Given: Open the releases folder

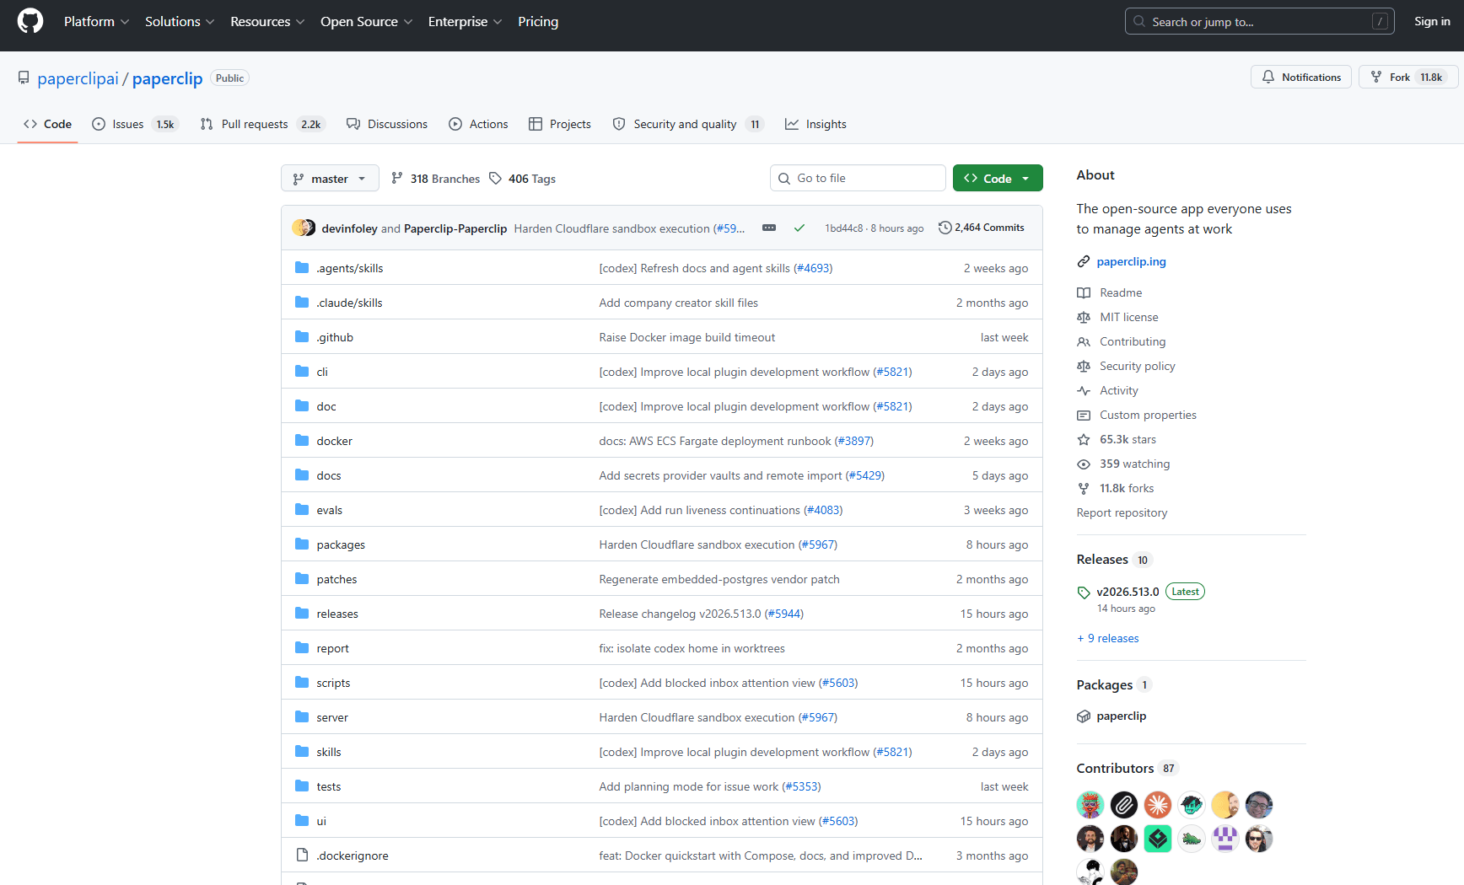Looking at the screenshot, I should [337, 614].
